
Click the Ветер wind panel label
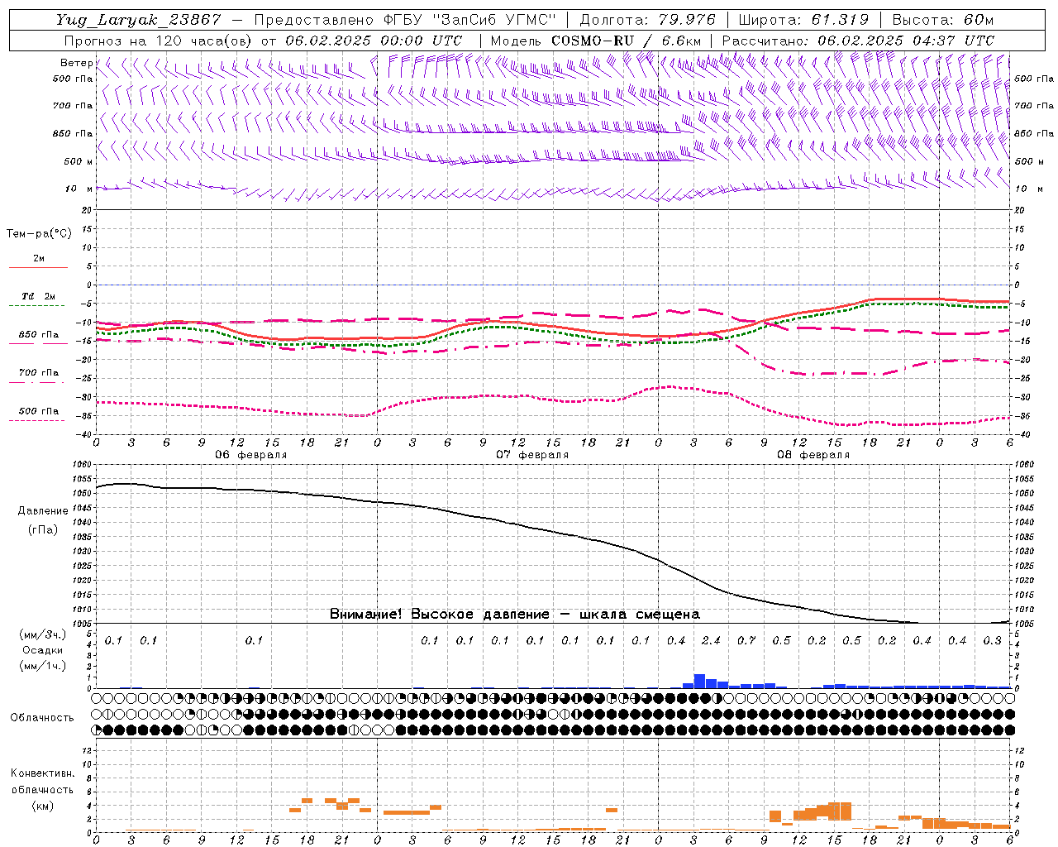76,63
